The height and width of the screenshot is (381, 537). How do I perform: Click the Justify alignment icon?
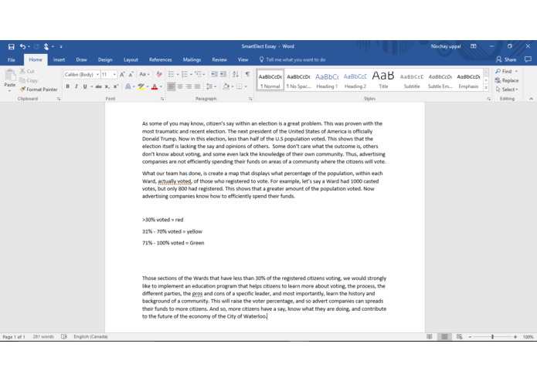pyautogui.click(x=197, y=86)
